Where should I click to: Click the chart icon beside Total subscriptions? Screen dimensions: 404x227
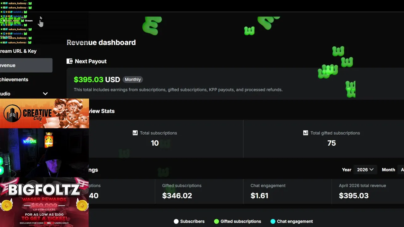click(x=135, y=133)
